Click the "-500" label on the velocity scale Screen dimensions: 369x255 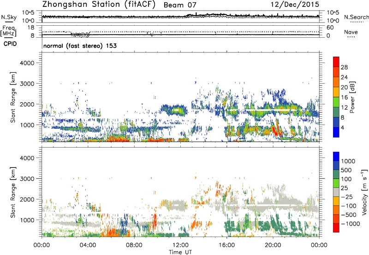[x=349, y=215]
